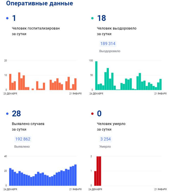
Task: Click the blue dot beside detected cases 28
Action: 7,114
